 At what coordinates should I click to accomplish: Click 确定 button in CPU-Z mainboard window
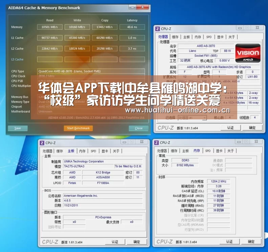point(137,242)
